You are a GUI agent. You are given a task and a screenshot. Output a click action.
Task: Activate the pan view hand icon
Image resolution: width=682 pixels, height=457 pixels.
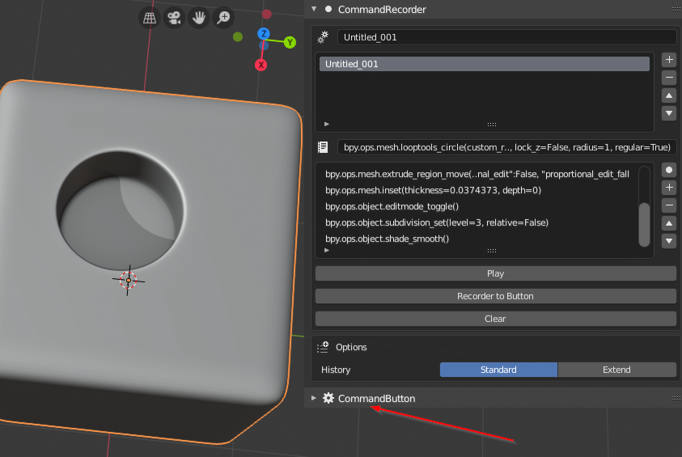tap(199, 18)
